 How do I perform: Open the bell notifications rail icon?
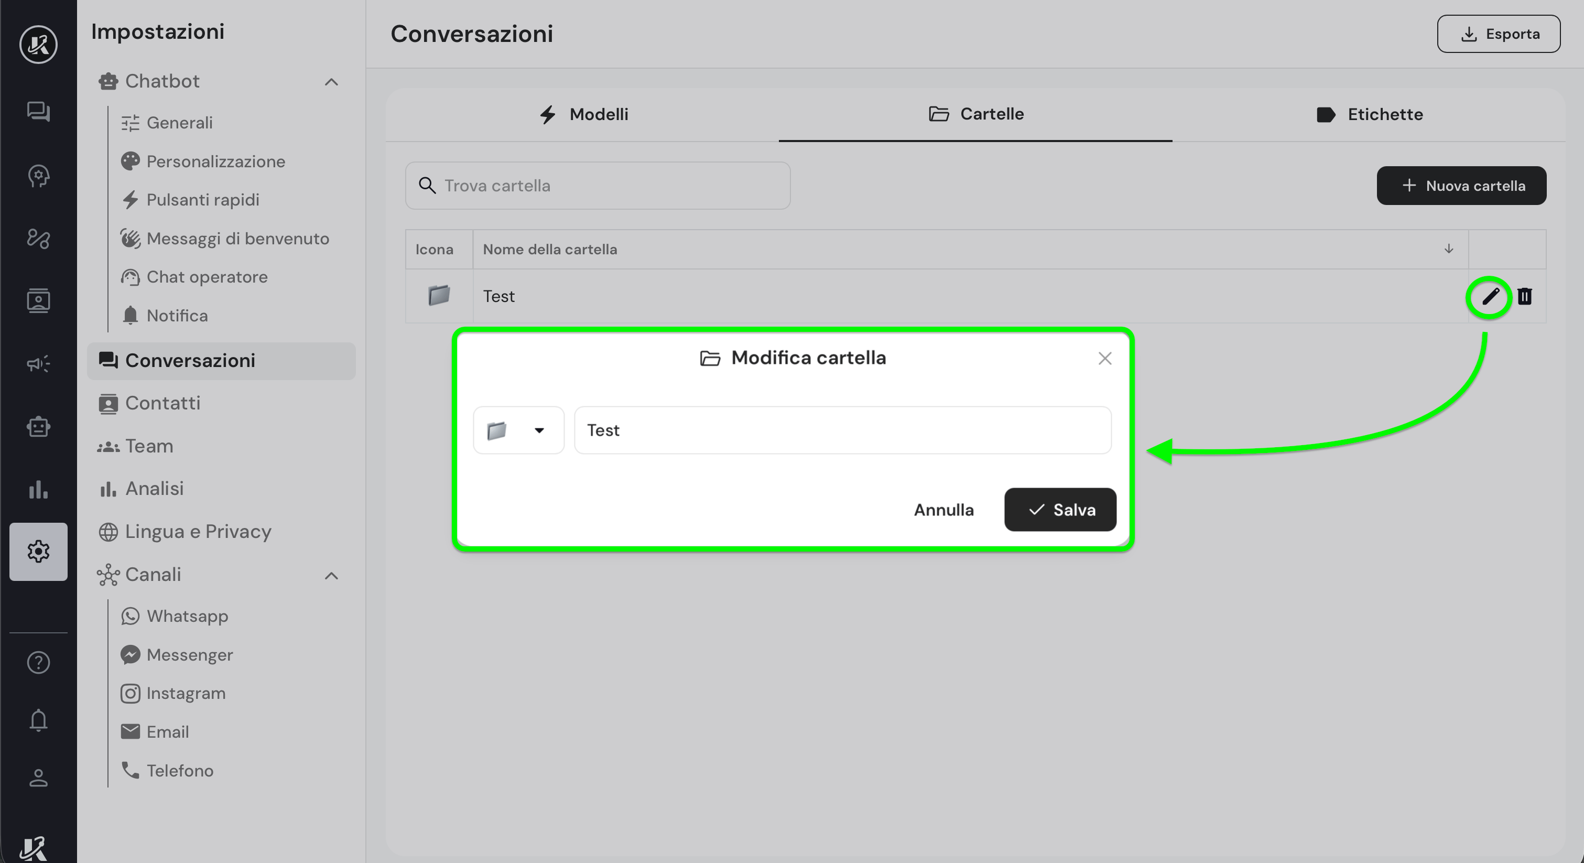click(x=38, y=720)
